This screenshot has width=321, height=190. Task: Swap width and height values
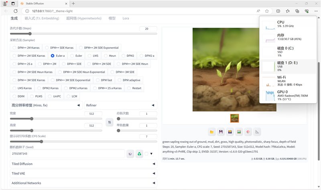click(x=110, y=122)
